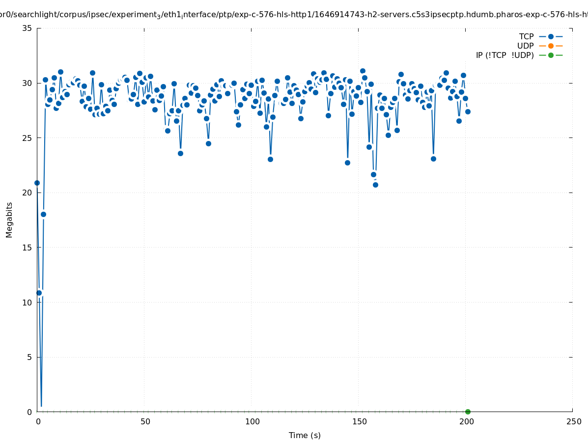Click the 15 tick label on y-axis
Image resolution: width=588 pixels, height=442 pixels.
click(x=27, y=248)
